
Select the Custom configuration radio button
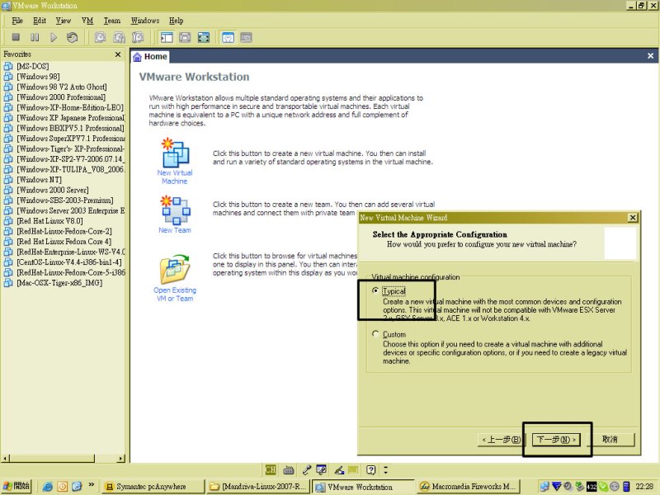(375, 334)
